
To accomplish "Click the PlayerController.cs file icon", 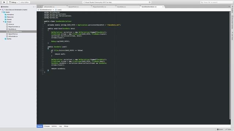I will (7, 27).
